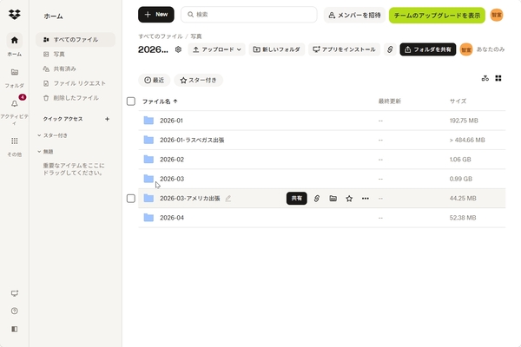Filter by スター付き chip
521x347 pixels.
click(198, 80)
